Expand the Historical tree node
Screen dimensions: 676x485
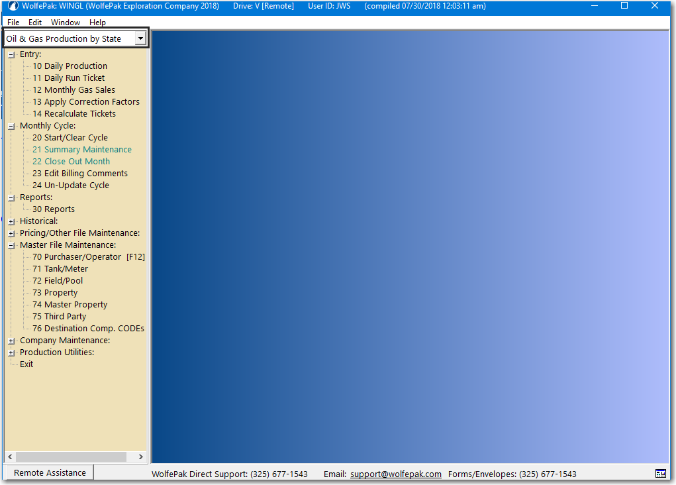(11, 221)
